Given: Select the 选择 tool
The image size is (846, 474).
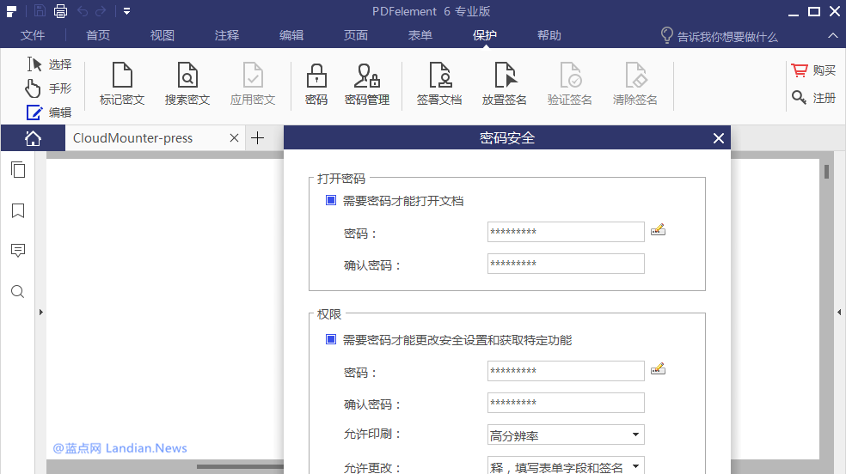Looking at the screenshot, I should 49,64.
